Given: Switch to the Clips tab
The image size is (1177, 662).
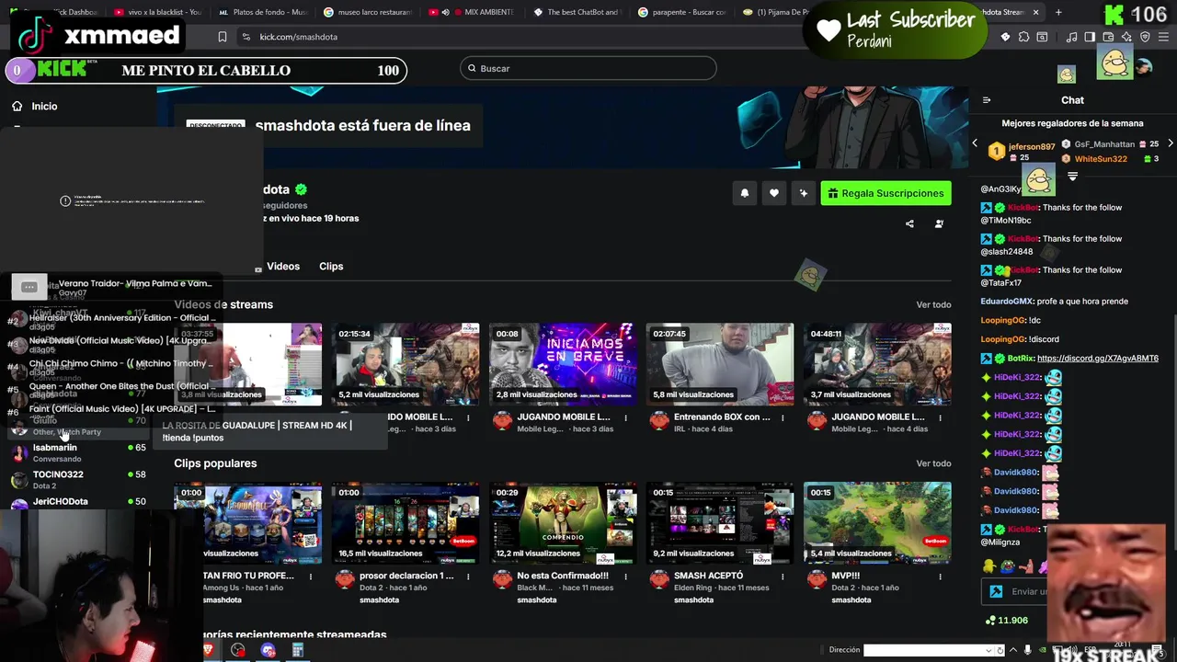Looking at the screenshot, I should (331, 266).
